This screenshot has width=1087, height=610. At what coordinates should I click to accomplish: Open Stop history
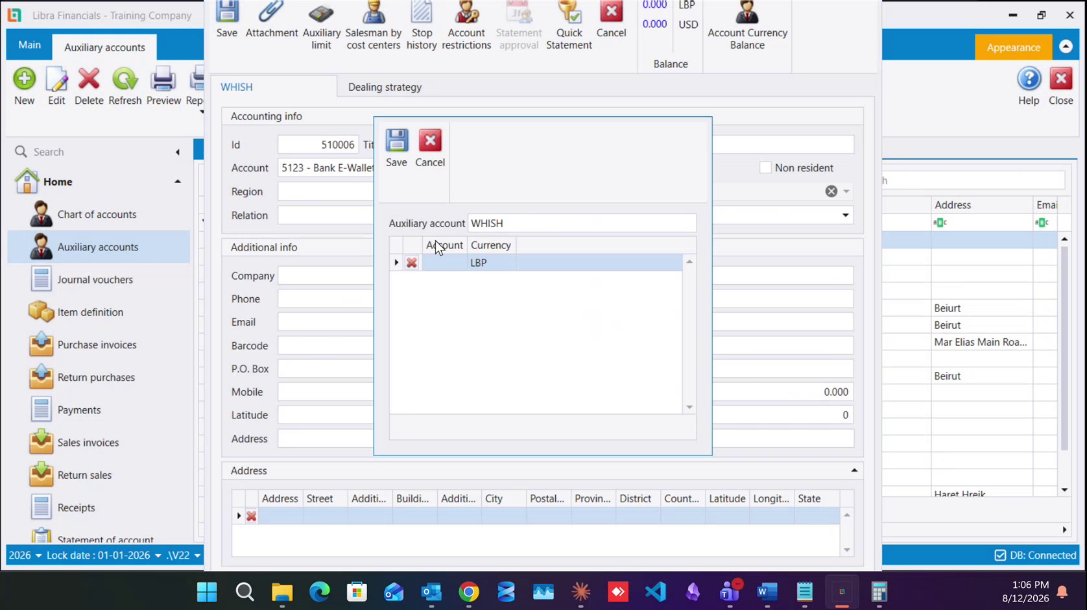[422, 26]
